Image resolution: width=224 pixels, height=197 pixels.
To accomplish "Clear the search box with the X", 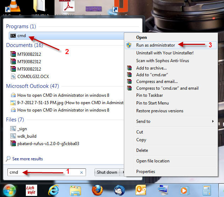I will coord(81,173).
